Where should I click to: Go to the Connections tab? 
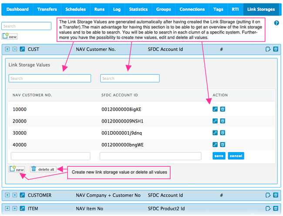pyautogui.click(x=192, y=10)
